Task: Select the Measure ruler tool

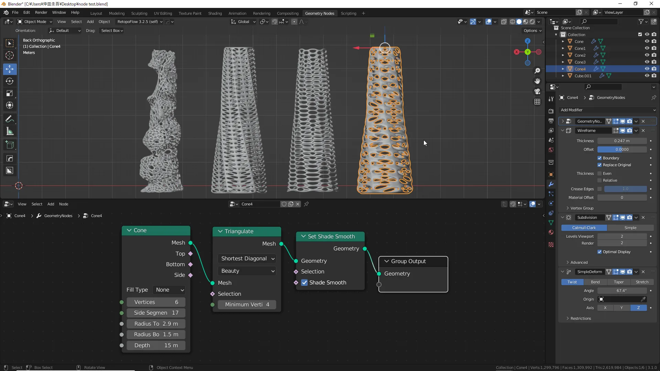Action: tap(10, 131)
